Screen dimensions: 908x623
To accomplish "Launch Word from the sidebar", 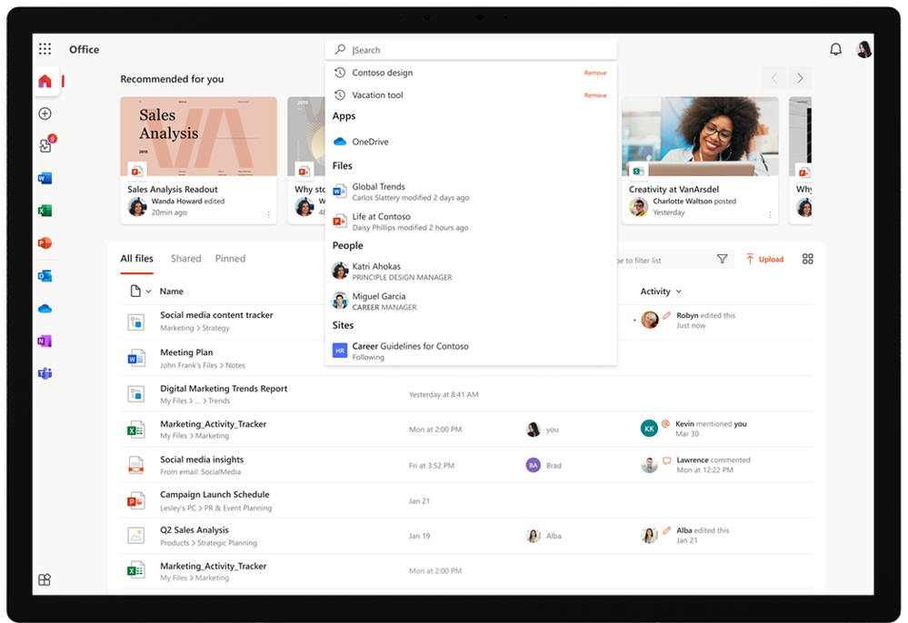I will tap(45, 178).
